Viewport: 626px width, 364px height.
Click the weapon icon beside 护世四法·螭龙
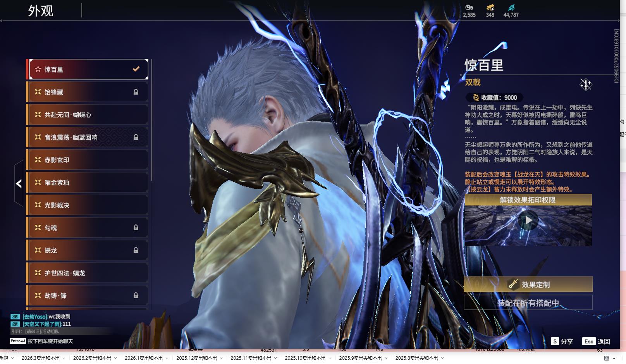point(38,273)
